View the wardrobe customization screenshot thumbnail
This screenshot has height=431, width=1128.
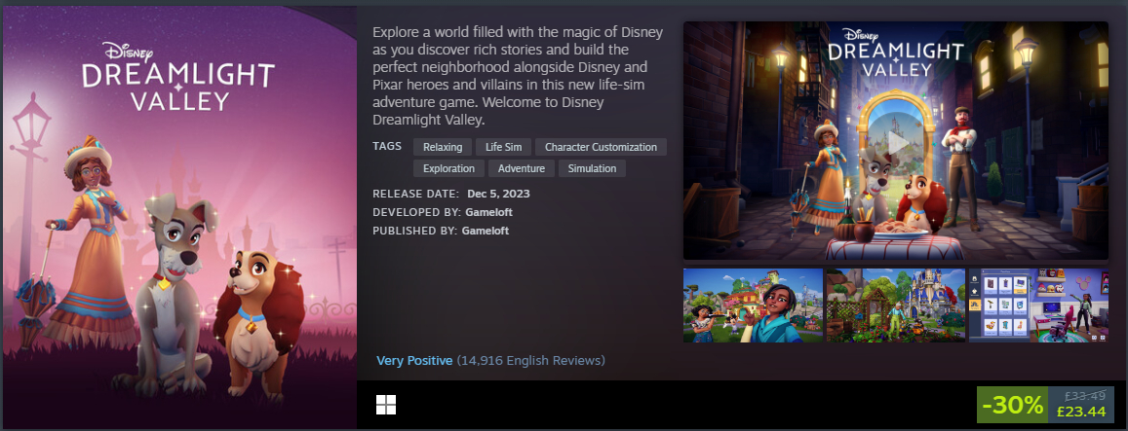click(1039, 305)
